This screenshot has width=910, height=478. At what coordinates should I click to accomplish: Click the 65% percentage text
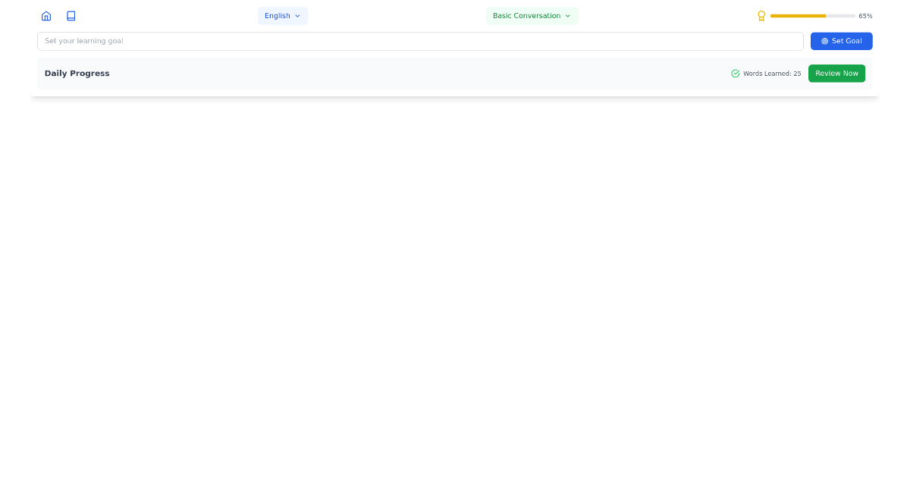tap(865, 15)
